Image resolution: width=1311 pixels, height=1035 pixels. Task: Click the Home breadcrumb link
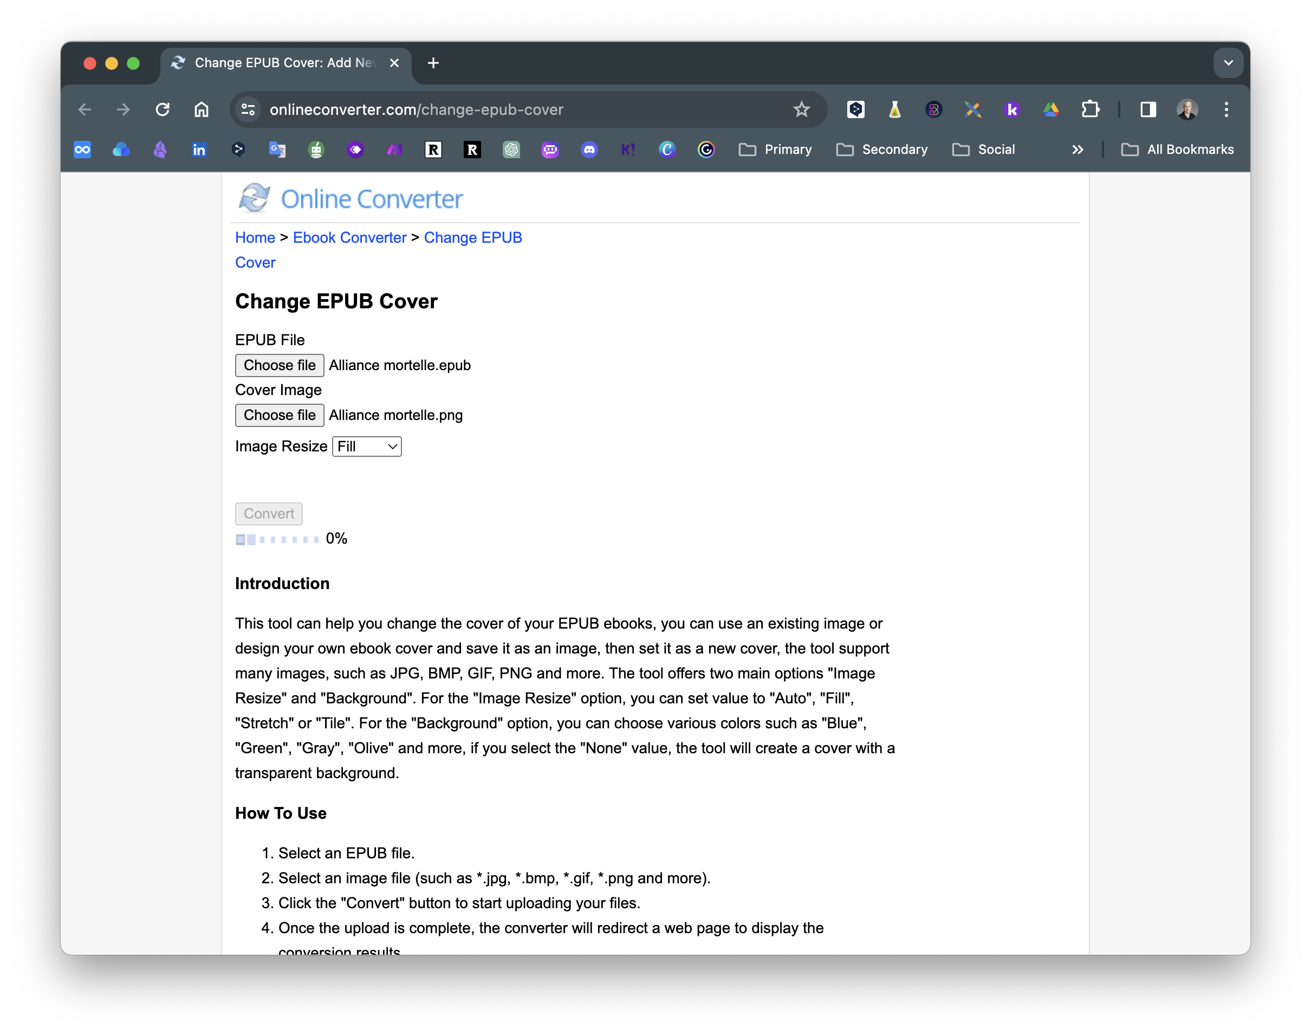(254, 237)
